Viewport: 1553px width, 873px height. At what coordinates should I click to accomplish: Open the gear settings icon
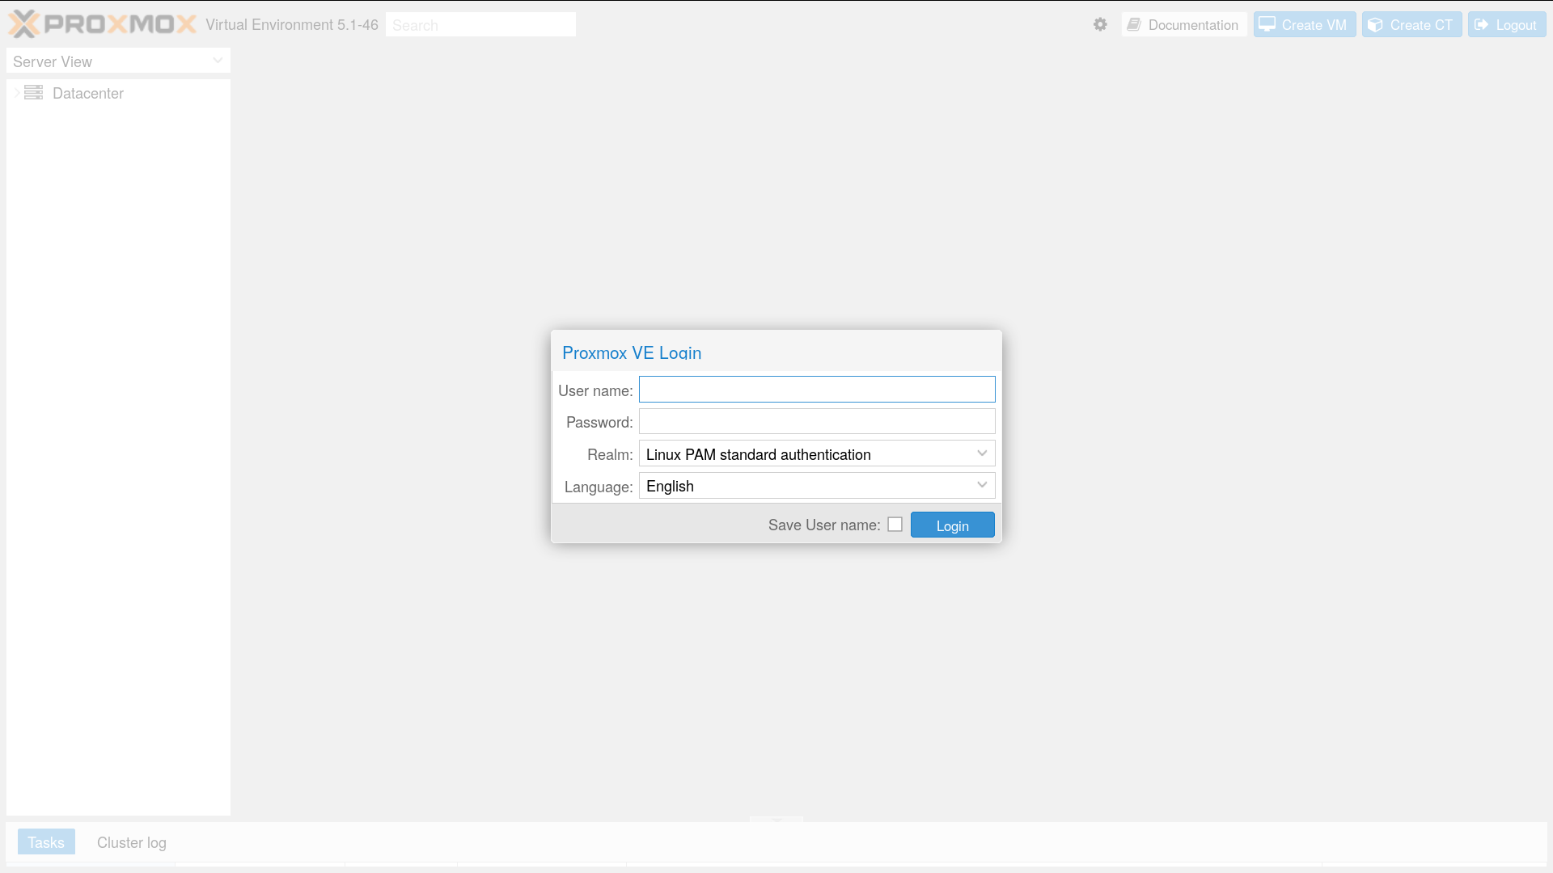click(1100, 24)
